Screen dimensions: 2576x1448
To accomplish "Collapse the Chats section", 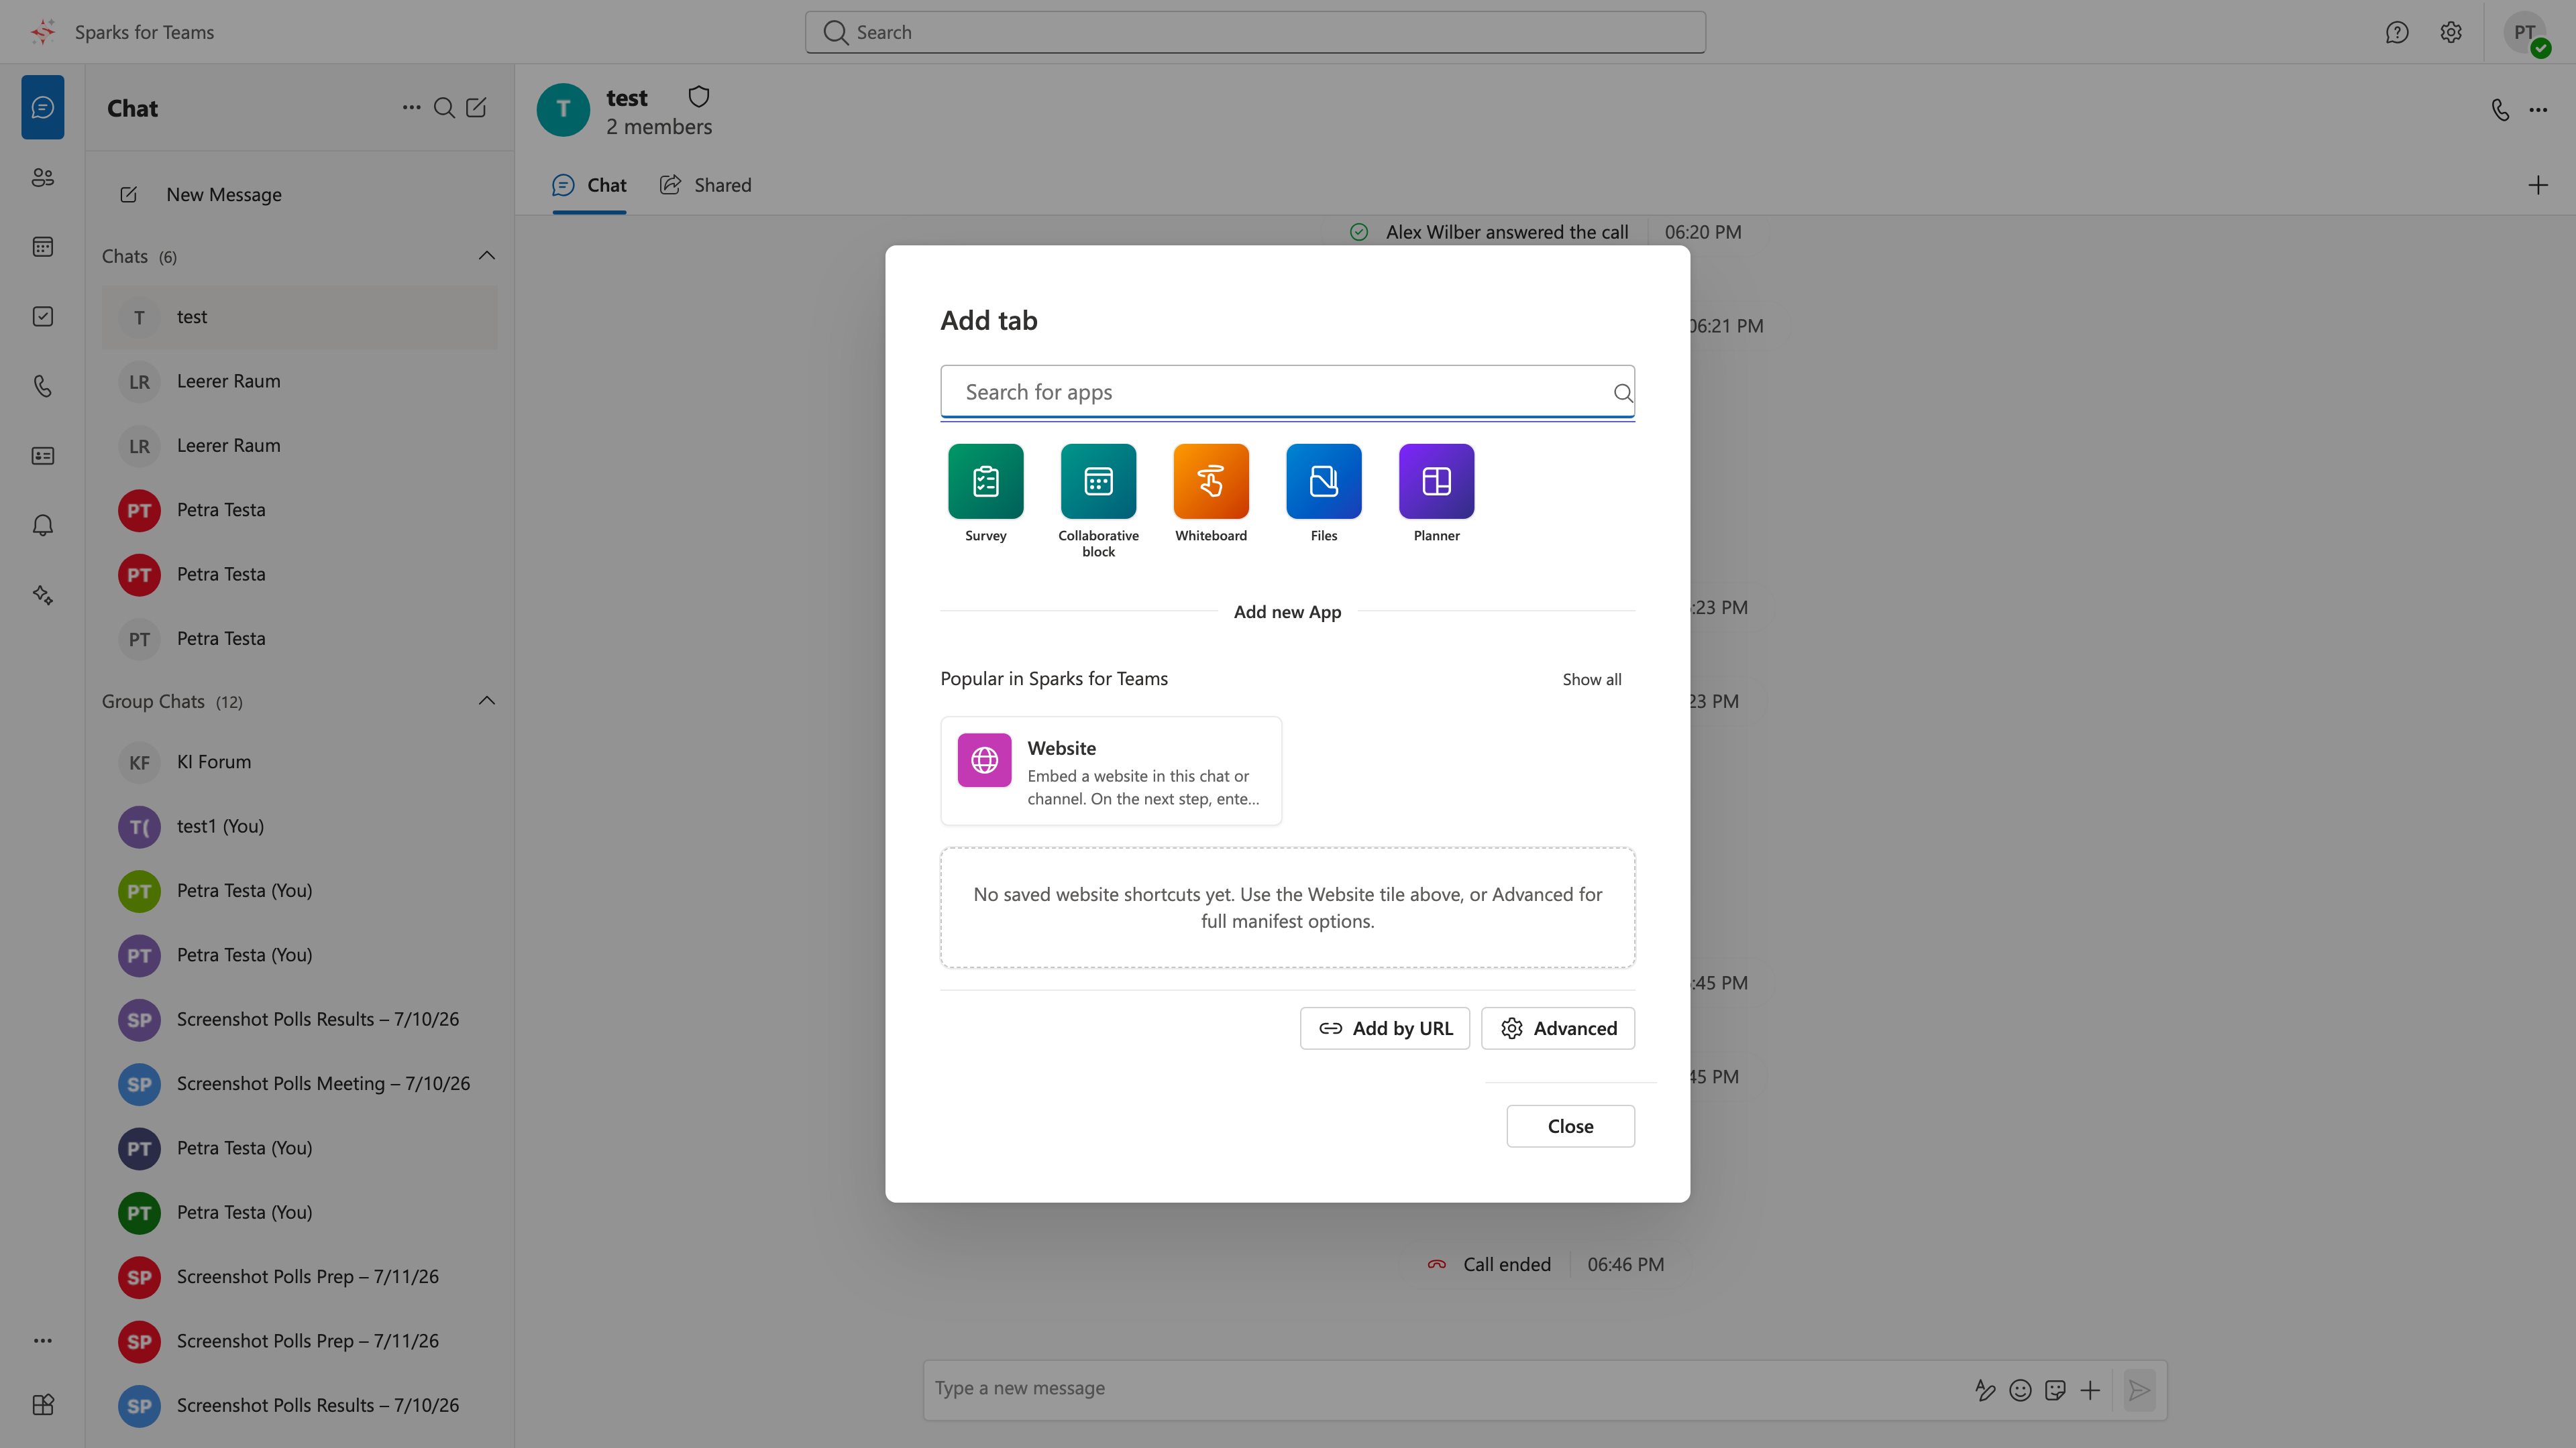I will (x=487, y=256).
